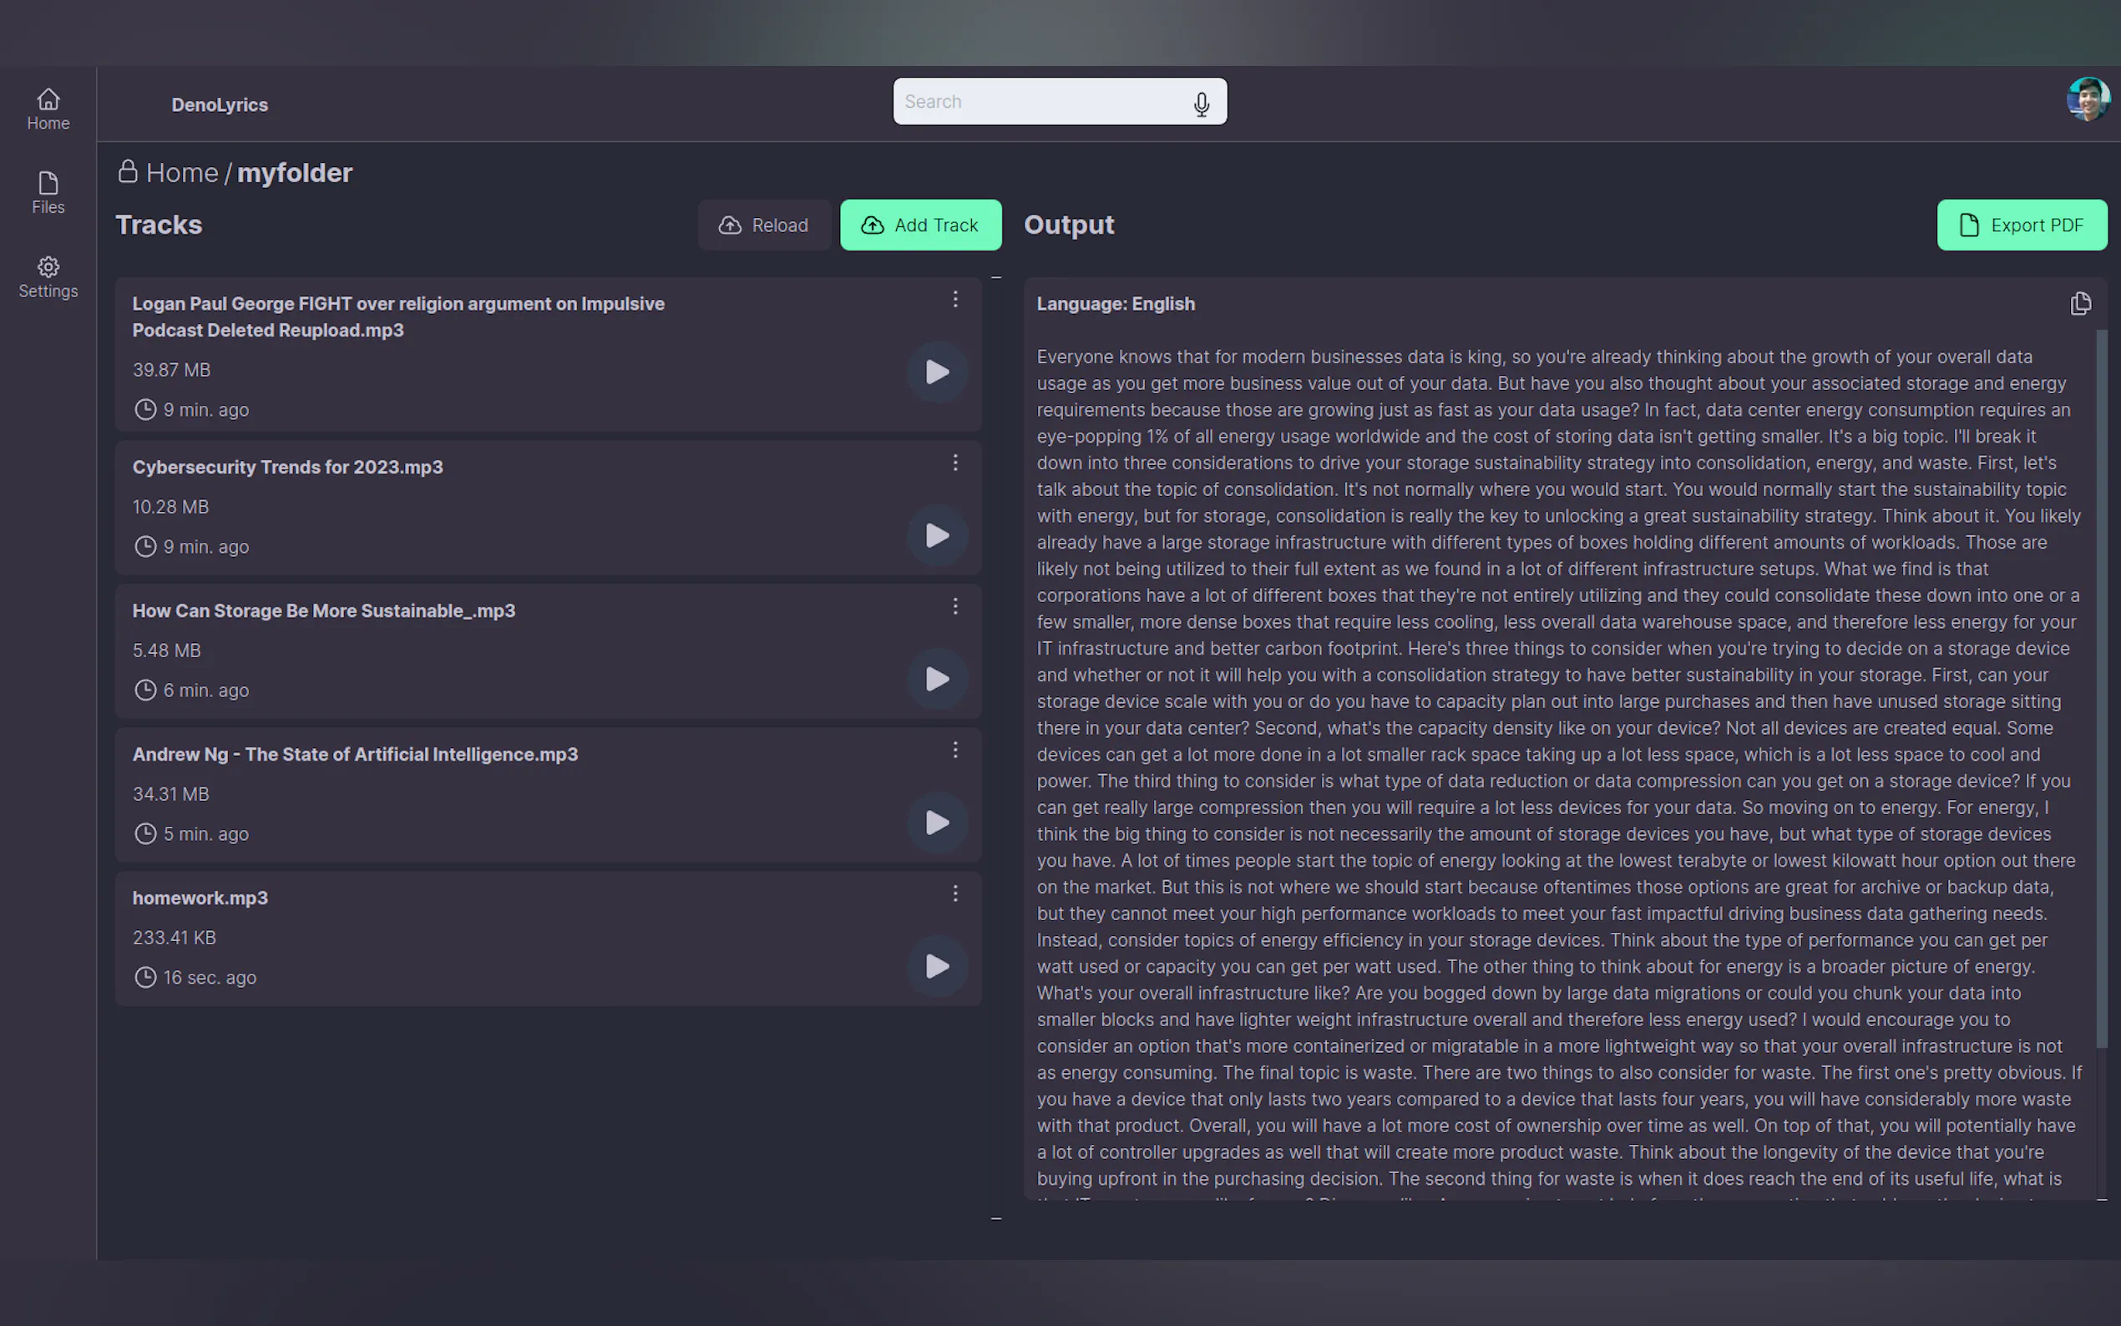Open Files section in sidebar

pos(48,193)
